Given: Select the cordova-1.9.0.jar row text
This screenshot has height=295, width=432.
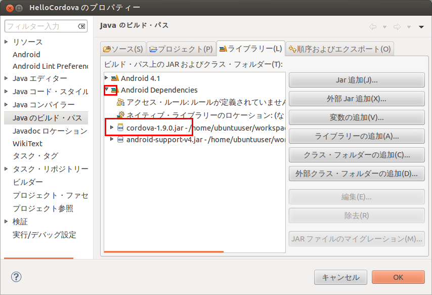Looking at the screenshot, I should click(206, 128).
